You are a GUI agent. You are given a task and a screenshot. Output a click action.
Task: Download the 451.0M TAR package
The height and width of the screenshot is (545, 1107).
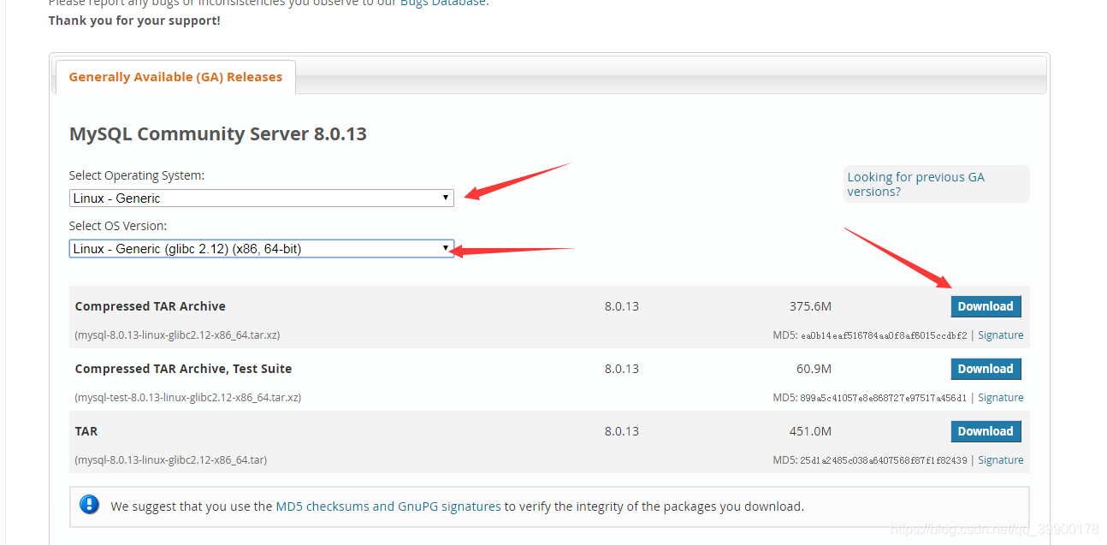(x=986, y=431)
